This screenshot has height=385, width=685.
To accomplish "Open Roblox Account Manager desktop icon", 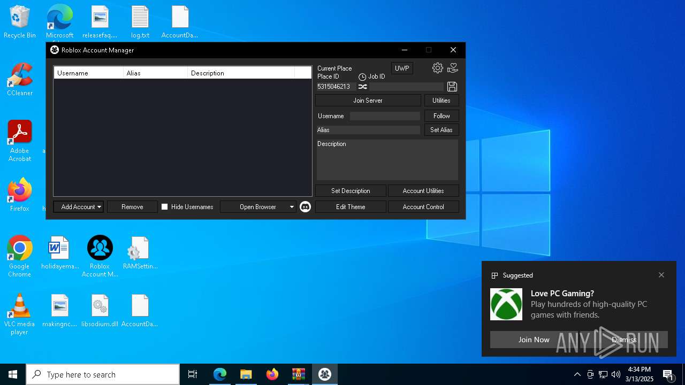I will pyautogui.click(x=100, y=257).
